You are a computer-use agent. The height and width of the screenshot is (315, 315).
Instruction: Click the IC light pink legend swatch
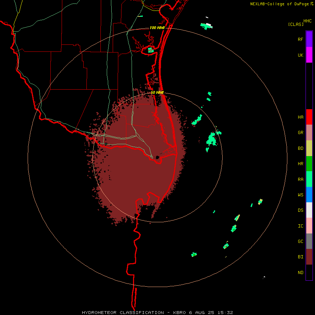309,226
